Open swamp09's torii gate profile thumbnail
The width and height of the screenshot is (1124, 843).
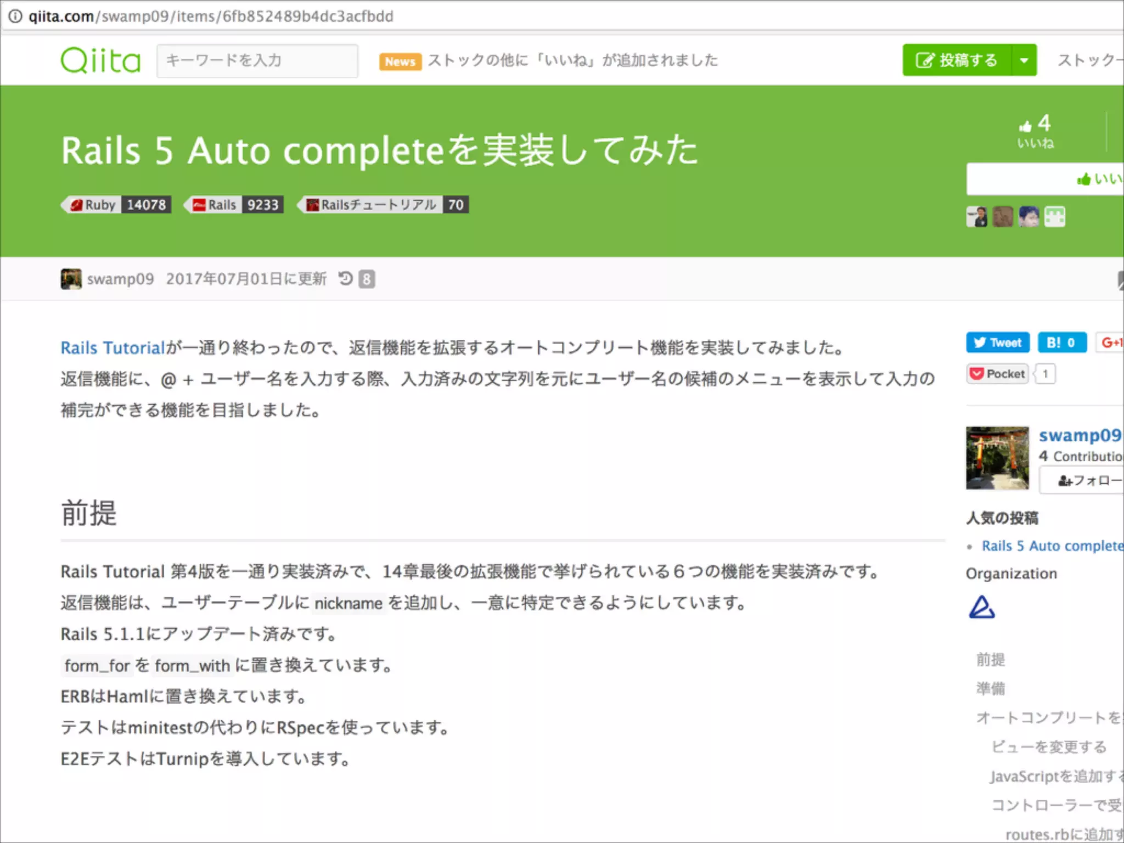coord(997,458)
